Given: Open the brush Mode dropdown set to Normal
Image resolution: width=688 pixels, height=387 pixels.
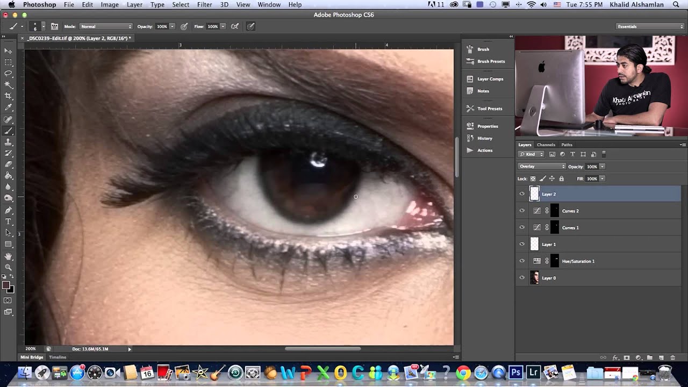Looking at the screenshot, I should pyautogui.click(x=105, y=26).
